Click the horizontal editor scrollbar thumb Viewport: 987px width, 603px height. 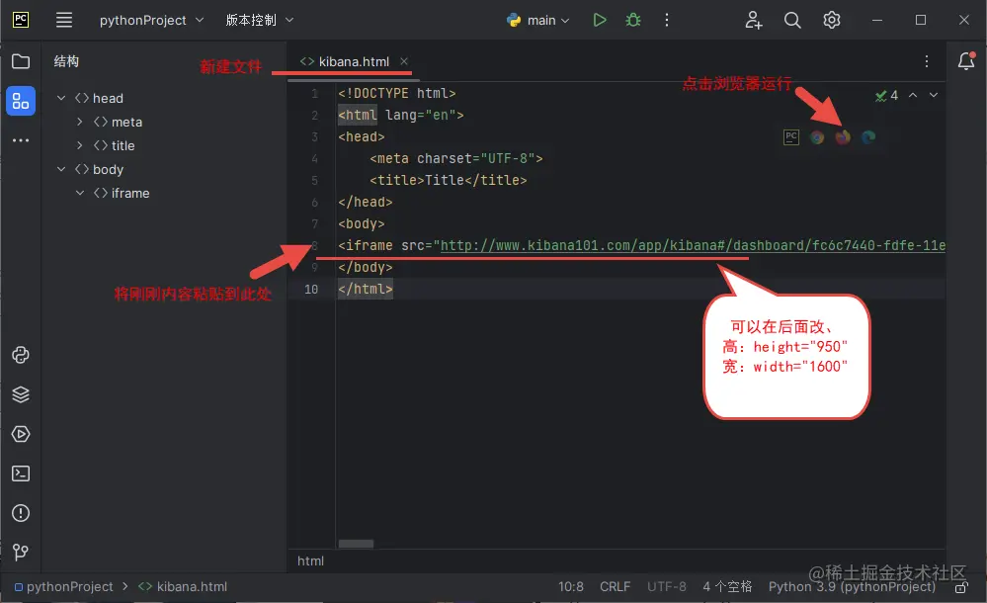point(356,544)
